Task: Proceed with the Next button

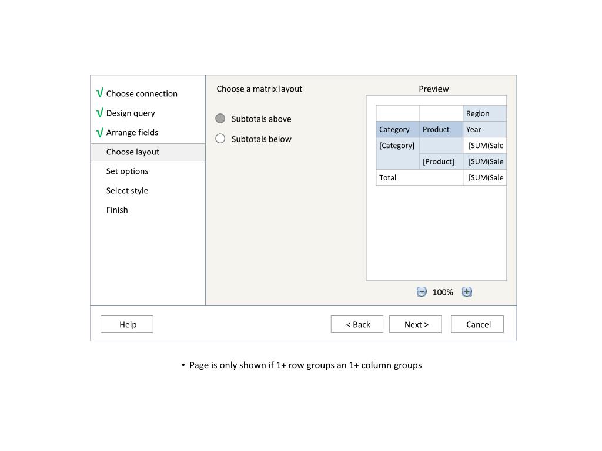Action: [x=416, y=324]
